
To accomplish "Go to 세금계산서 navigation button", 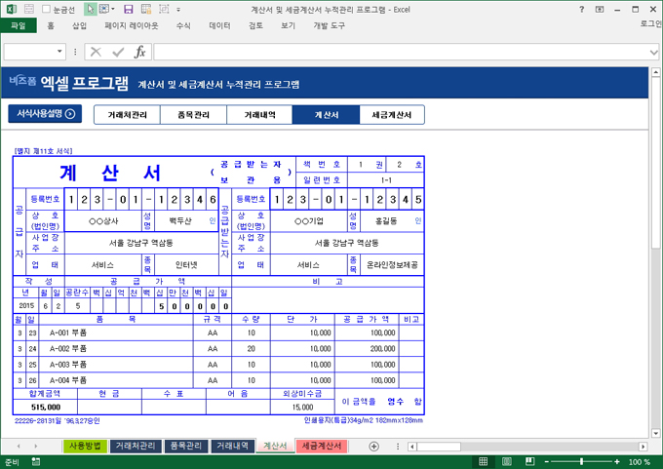I will click(392, 115).
